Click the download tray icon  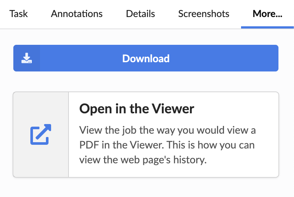point(27,58)
